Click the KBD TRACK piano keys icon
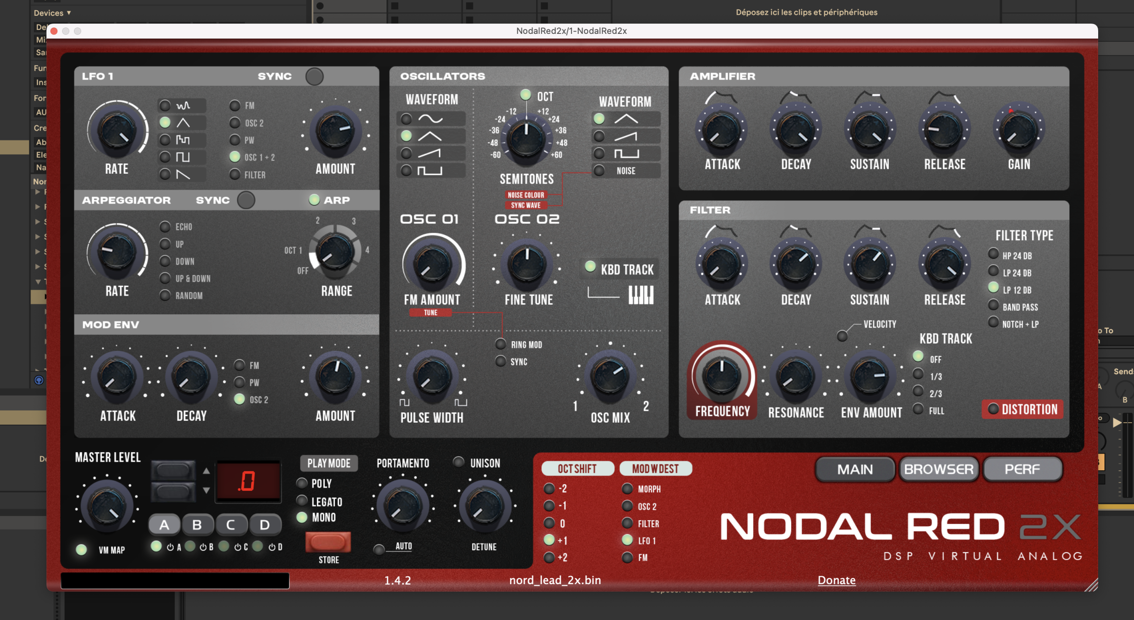Screen dimensions: 1134x620 click(x=641, y=295)
